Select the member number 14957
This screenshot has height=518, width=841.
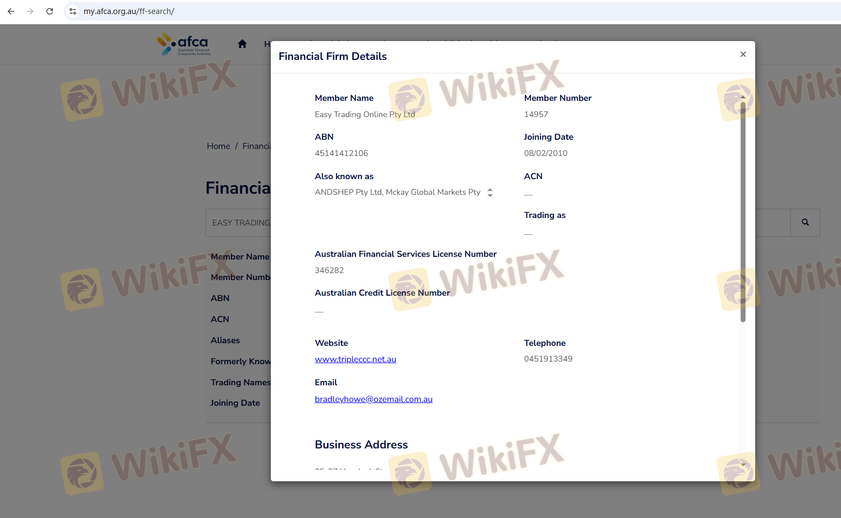pos(536,114)
